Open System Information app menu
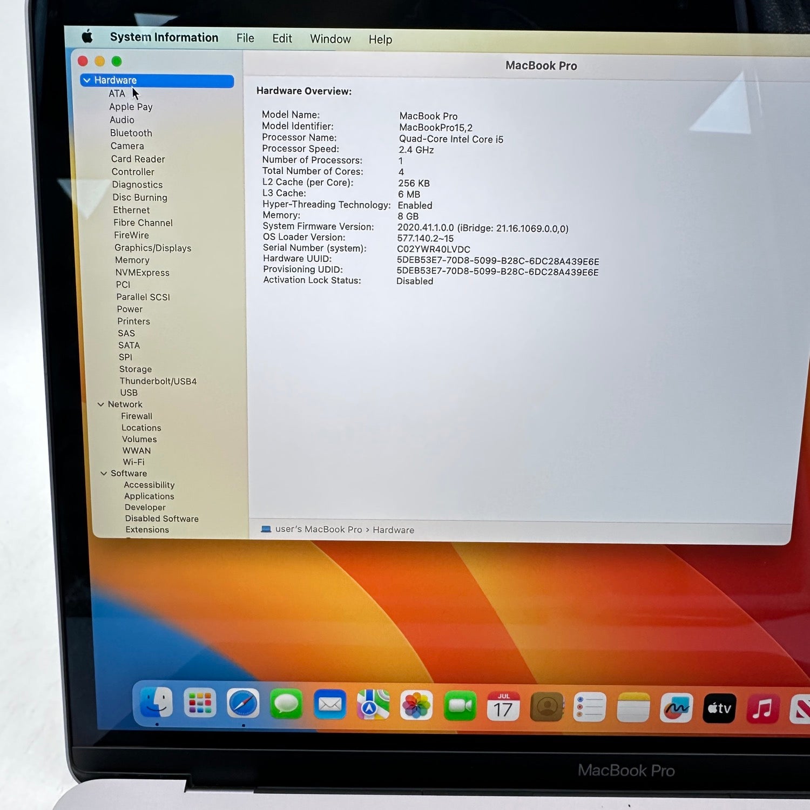The height and width of the screenshot is (810, 810). 164,37
